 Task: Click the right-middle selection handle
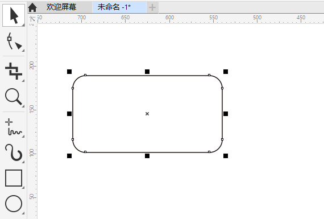(x=226, y=114)
